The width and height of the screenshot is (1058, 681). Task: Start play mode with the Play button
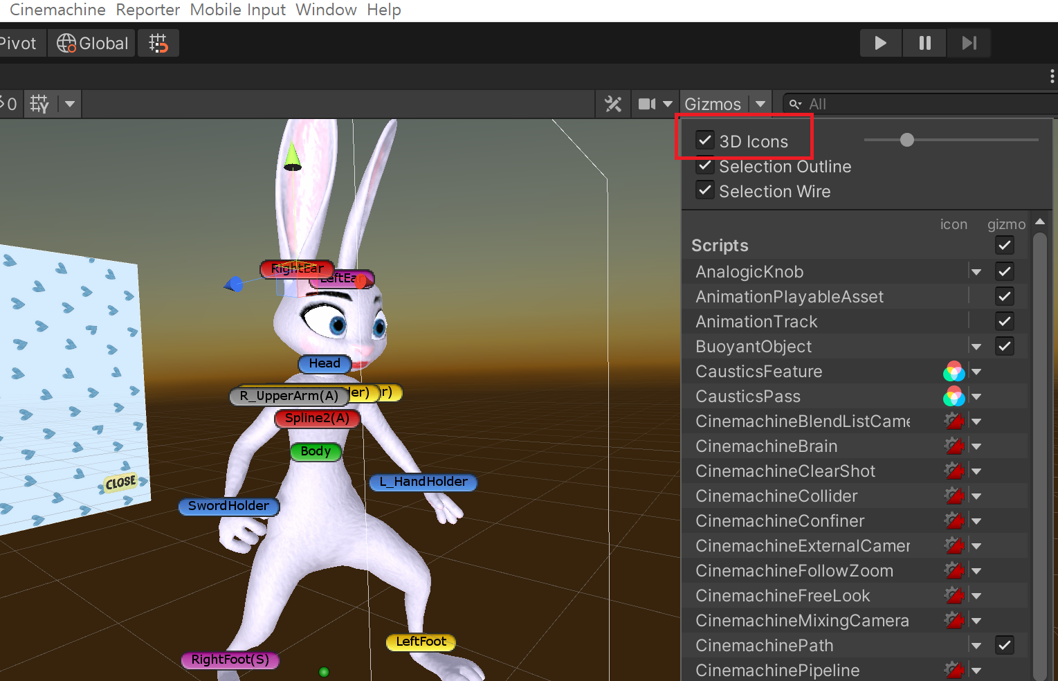pos(880,43)
